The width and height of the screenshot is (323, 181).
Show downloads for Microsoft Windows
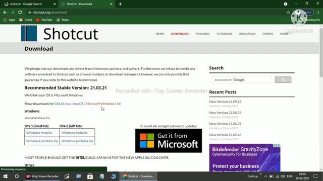coord(100,104)
